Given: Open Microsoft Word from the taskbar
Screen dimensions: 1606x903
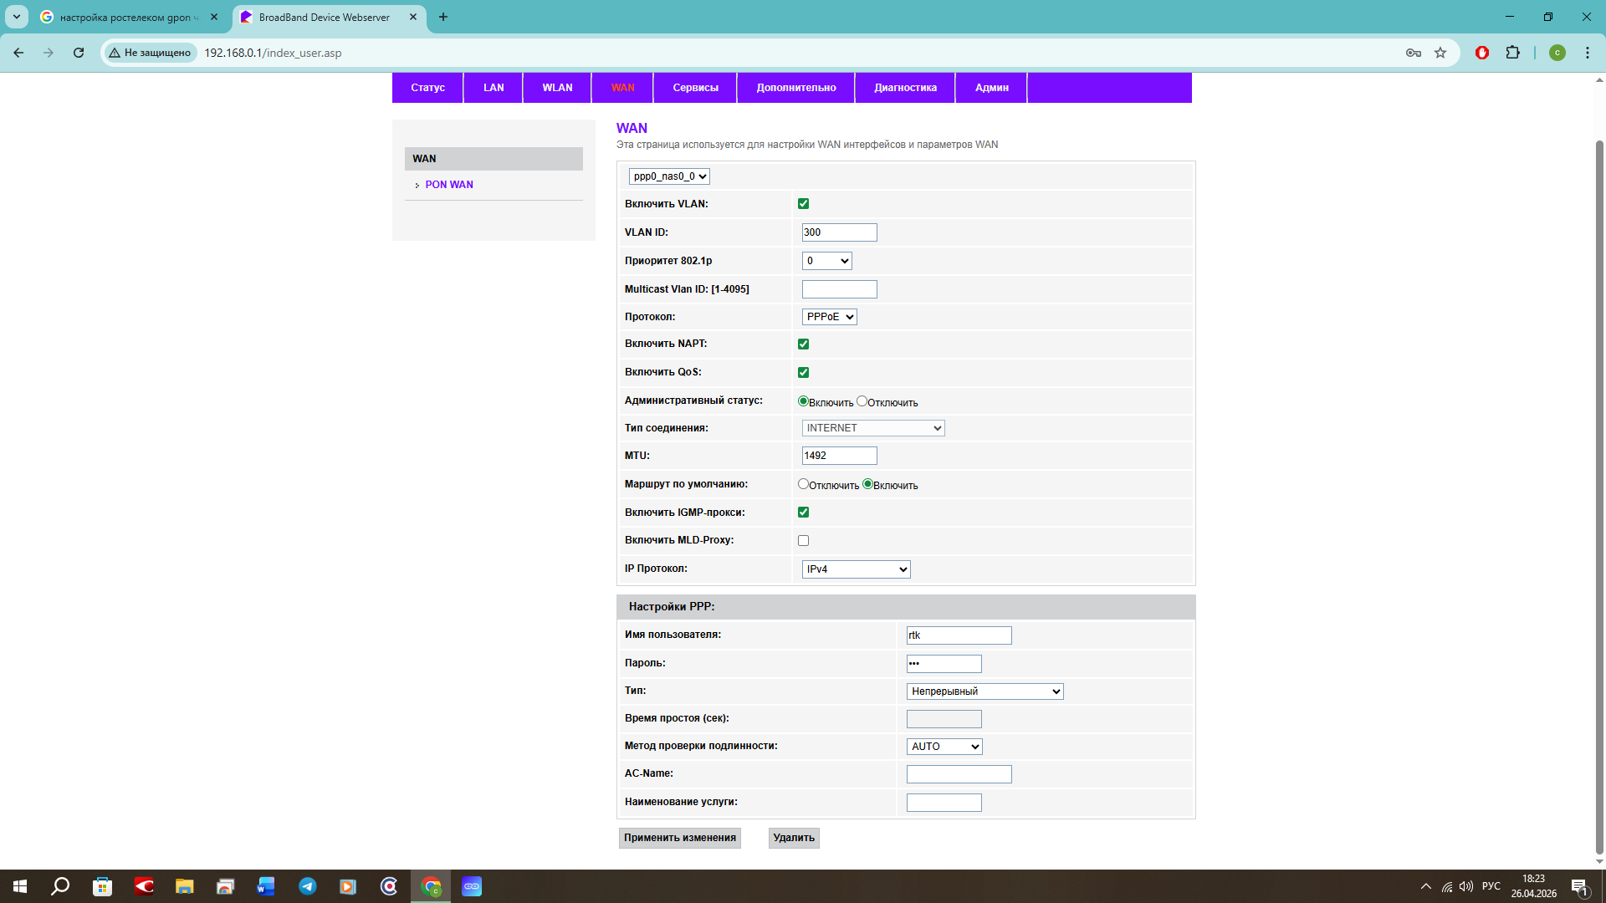Looking at the screenshot, I should point(266,886).
